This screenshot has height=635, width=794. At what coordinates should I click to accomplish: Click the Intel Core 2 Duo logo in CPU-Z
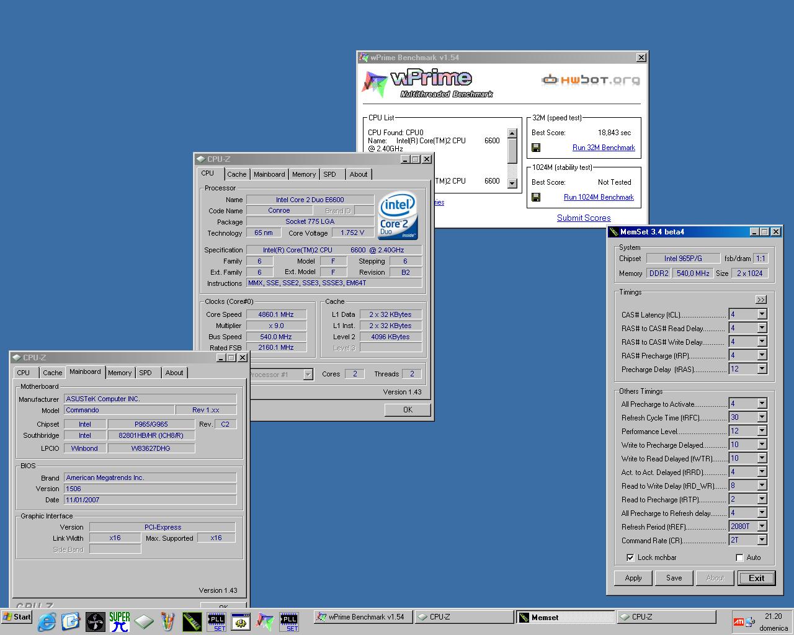tap(398, 215)
